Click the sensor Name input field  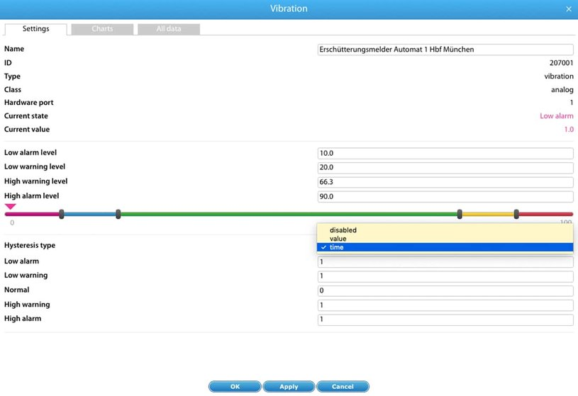[x=445, y=50]
